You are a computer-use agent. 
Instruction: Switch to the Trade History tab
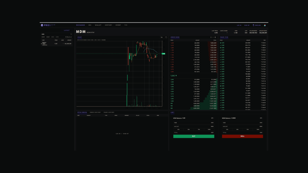pyautogui.click(x=109, y=112)
